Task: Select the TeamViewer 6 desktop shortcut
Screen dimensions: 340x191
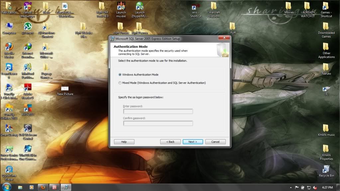Action: 9,67
